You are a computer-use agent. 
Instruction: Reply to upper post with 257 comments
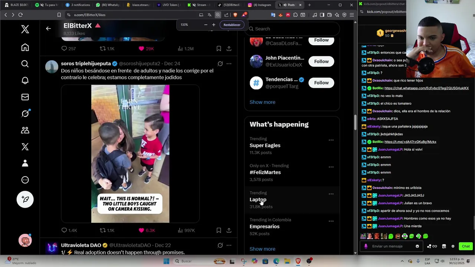[68, 49]
